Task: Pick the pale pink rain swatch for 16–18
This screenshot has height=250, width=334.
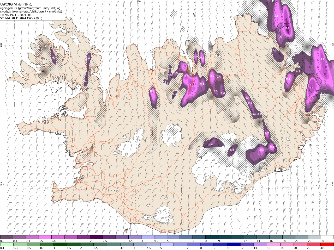Action: [274, 244]
